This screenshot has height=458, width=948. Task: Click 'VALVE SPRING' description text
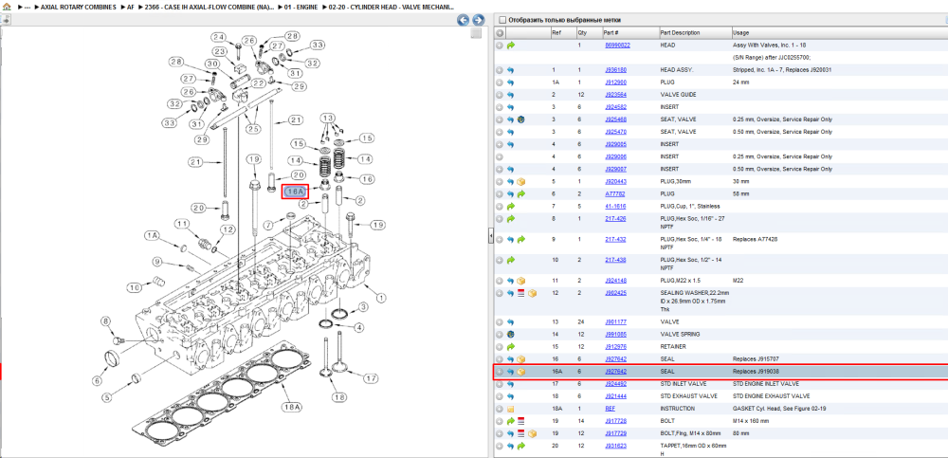[680, 335]
